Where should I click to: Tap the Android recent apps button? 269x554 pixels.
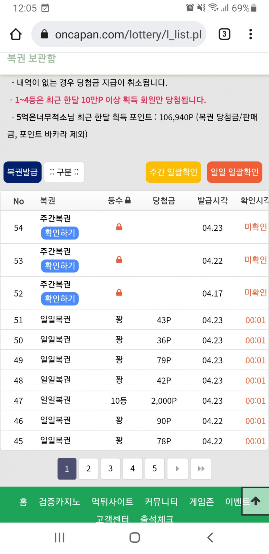coord(60,537)
